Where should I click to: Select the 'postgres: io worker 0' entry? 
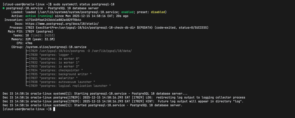click(x=54, y=58)
